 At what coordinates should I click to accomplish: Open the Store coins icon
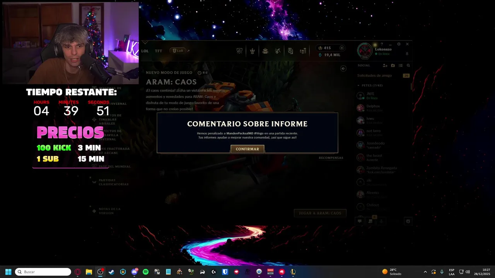(303, 51)
